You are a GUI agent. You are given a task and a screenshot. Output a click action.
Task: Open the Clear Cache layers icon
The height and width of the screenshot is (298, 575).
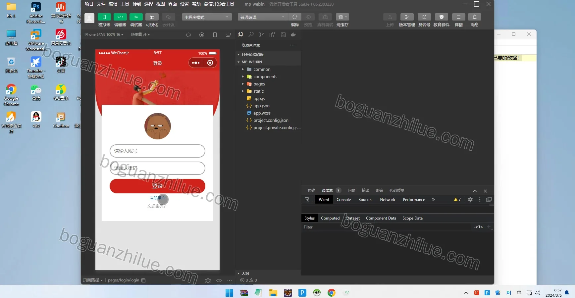click(x=342, y=17)
